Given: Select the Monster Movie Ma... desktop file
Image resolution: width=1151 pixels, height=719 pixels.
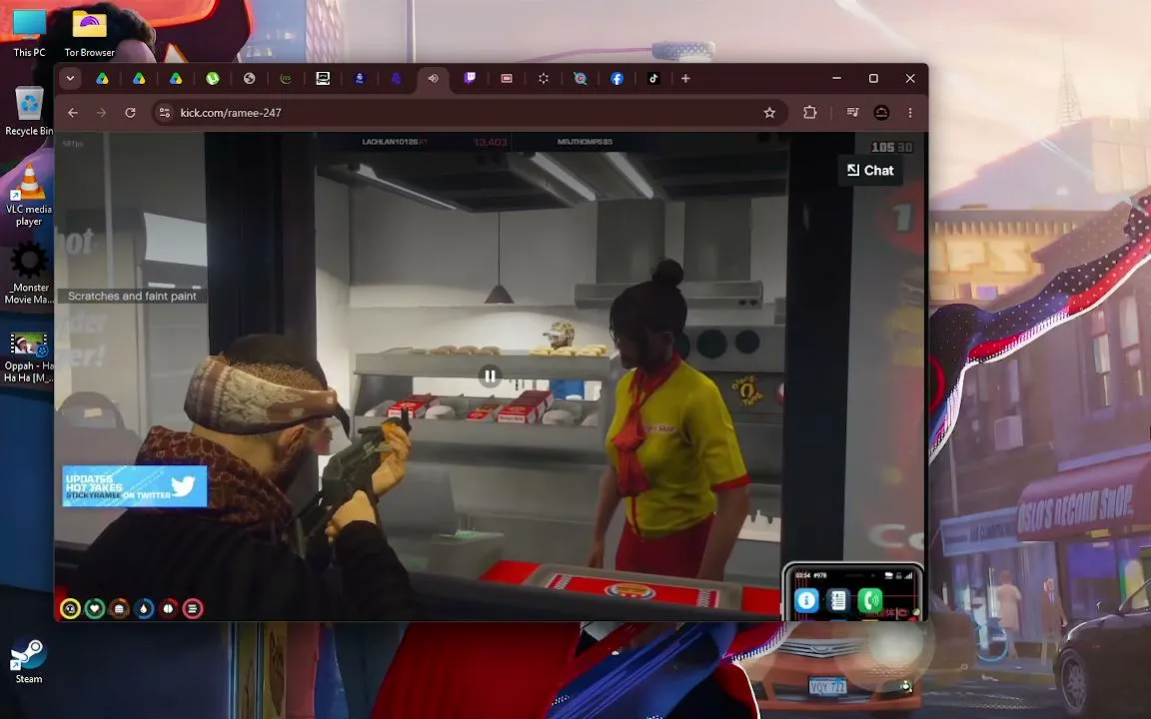Looking at the screenshot, I should 29,274.
